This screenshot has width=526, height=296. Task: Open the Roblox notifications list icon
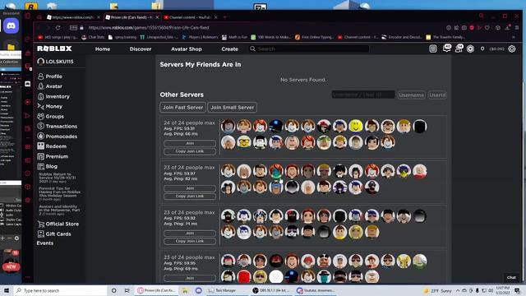click(433, 49)
